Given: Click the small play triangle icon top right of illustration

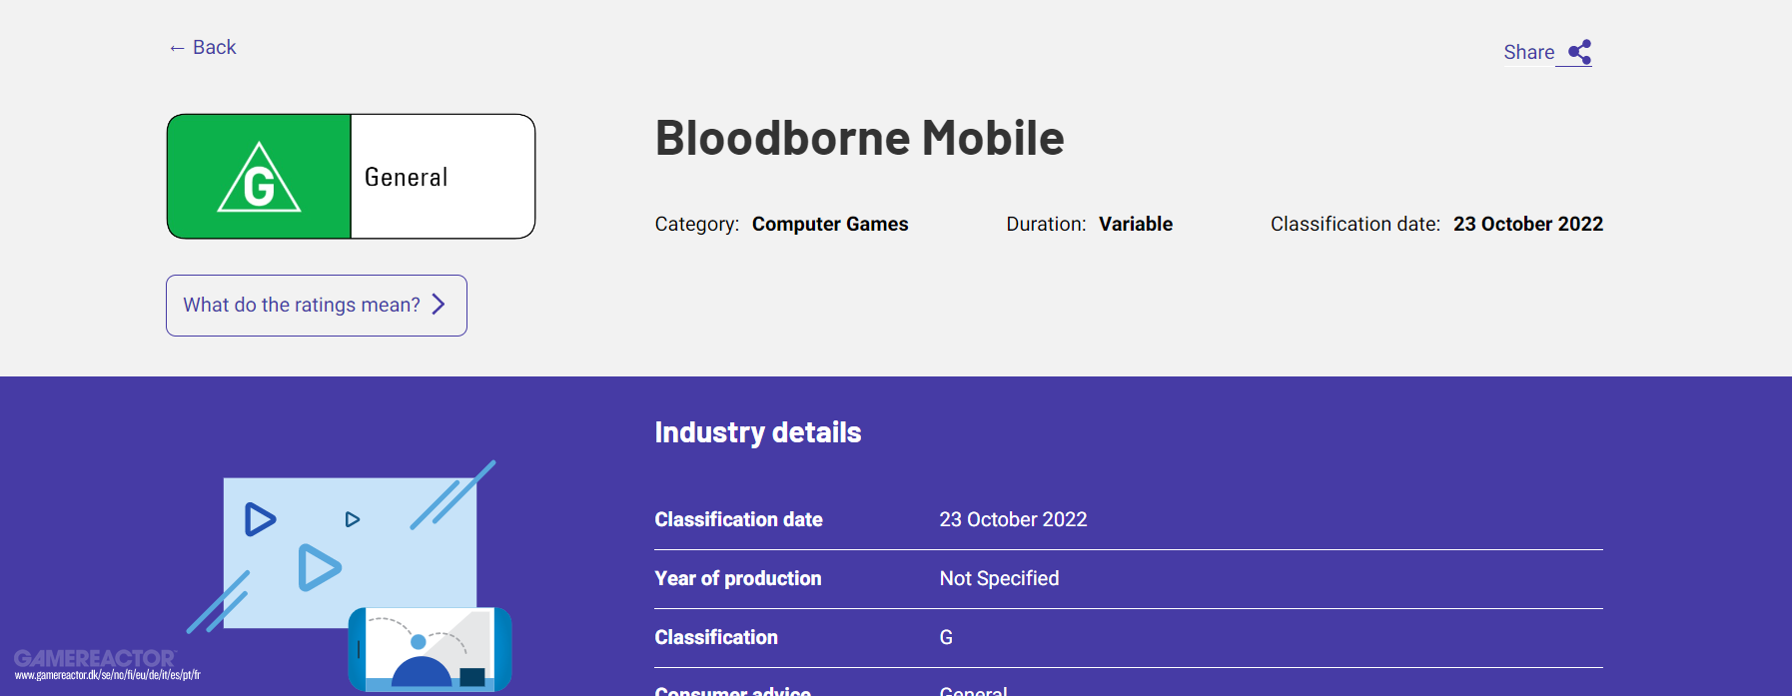Looking at the screenshot, I should tap(352, 518).
